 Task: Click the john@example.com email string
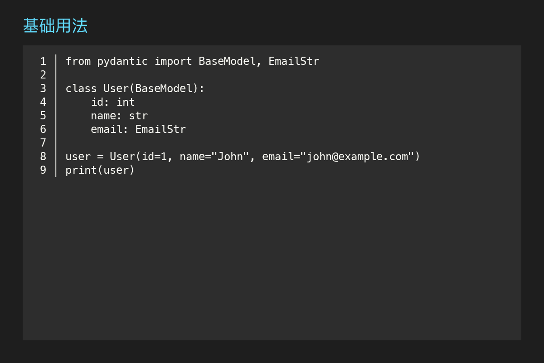click(357, 157)
